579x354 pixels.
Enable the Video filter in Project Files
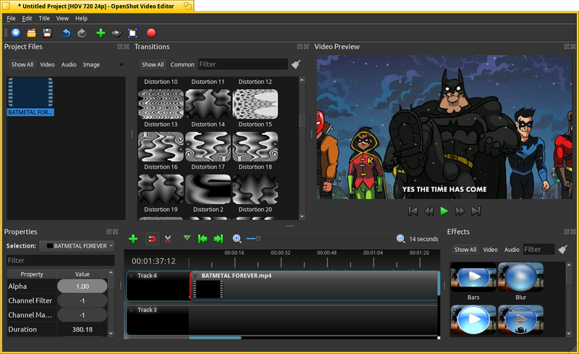47,64
